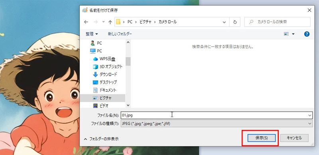Image resolution: width=319 pixels, height=155 pixels.
Task: Expand the file name dropdown arrow
Action: (310, 115)
